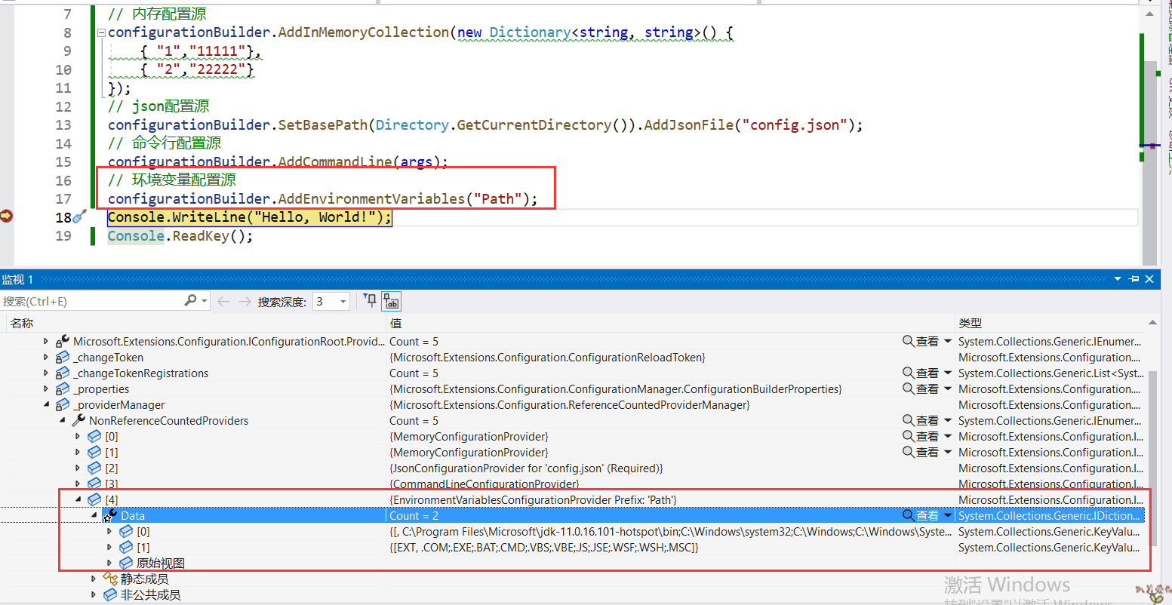
Task: Open the 查看 dropdown arrow on the Data row
Action: click(948, 516)
